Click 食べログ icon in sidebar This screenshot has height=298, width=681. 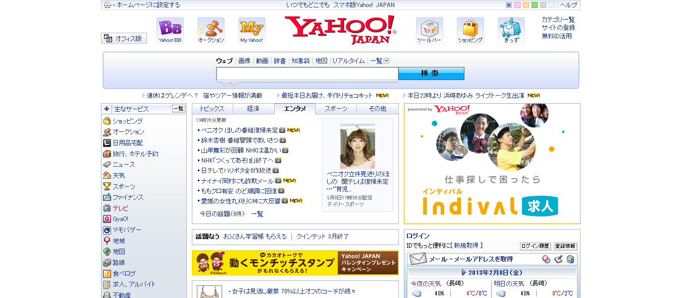107,274
